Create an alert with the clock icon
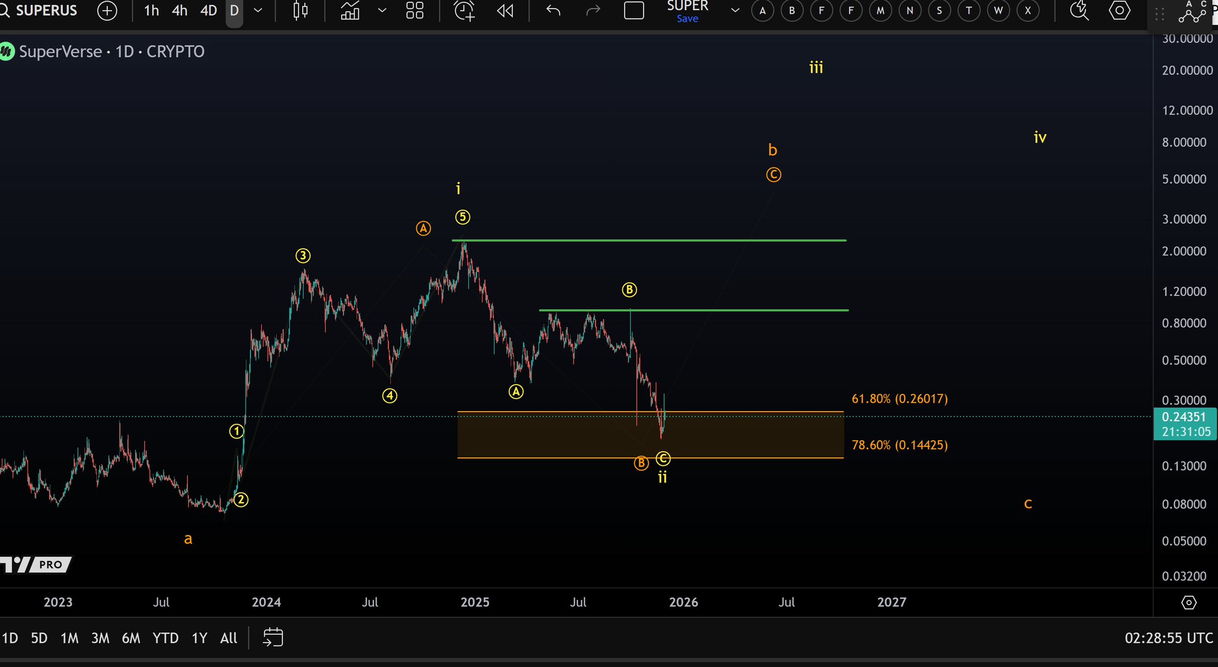1218x667 pixels. tap(464, 11)
